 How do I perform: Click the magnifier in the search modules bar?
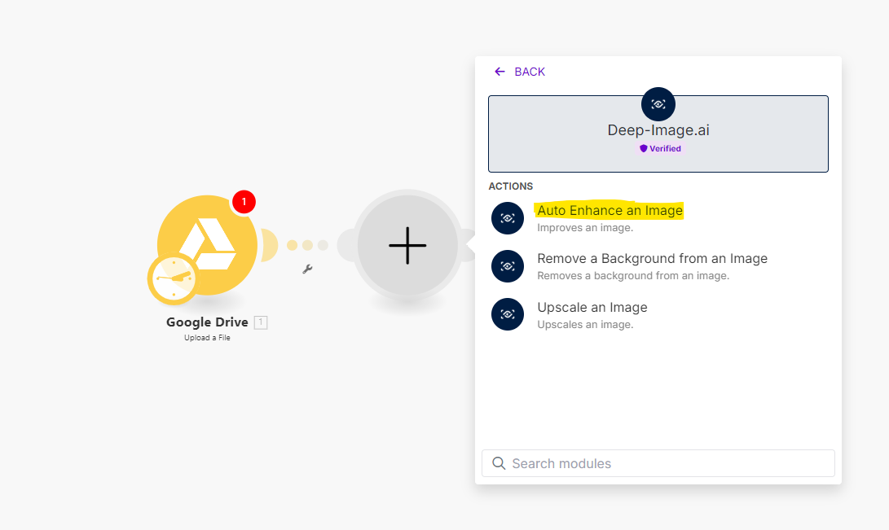click(498, 463)
